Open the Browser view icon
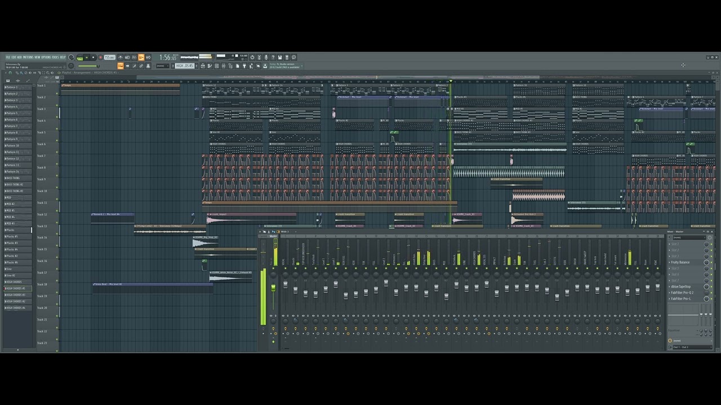Image resolution: width=721 pixels, height=405 pixels. (230, 66)
